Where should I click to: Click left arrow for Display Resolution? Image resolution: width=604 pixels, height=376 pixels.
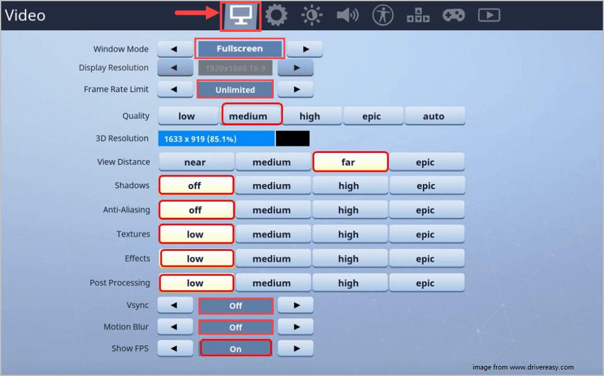coord(175,68)
